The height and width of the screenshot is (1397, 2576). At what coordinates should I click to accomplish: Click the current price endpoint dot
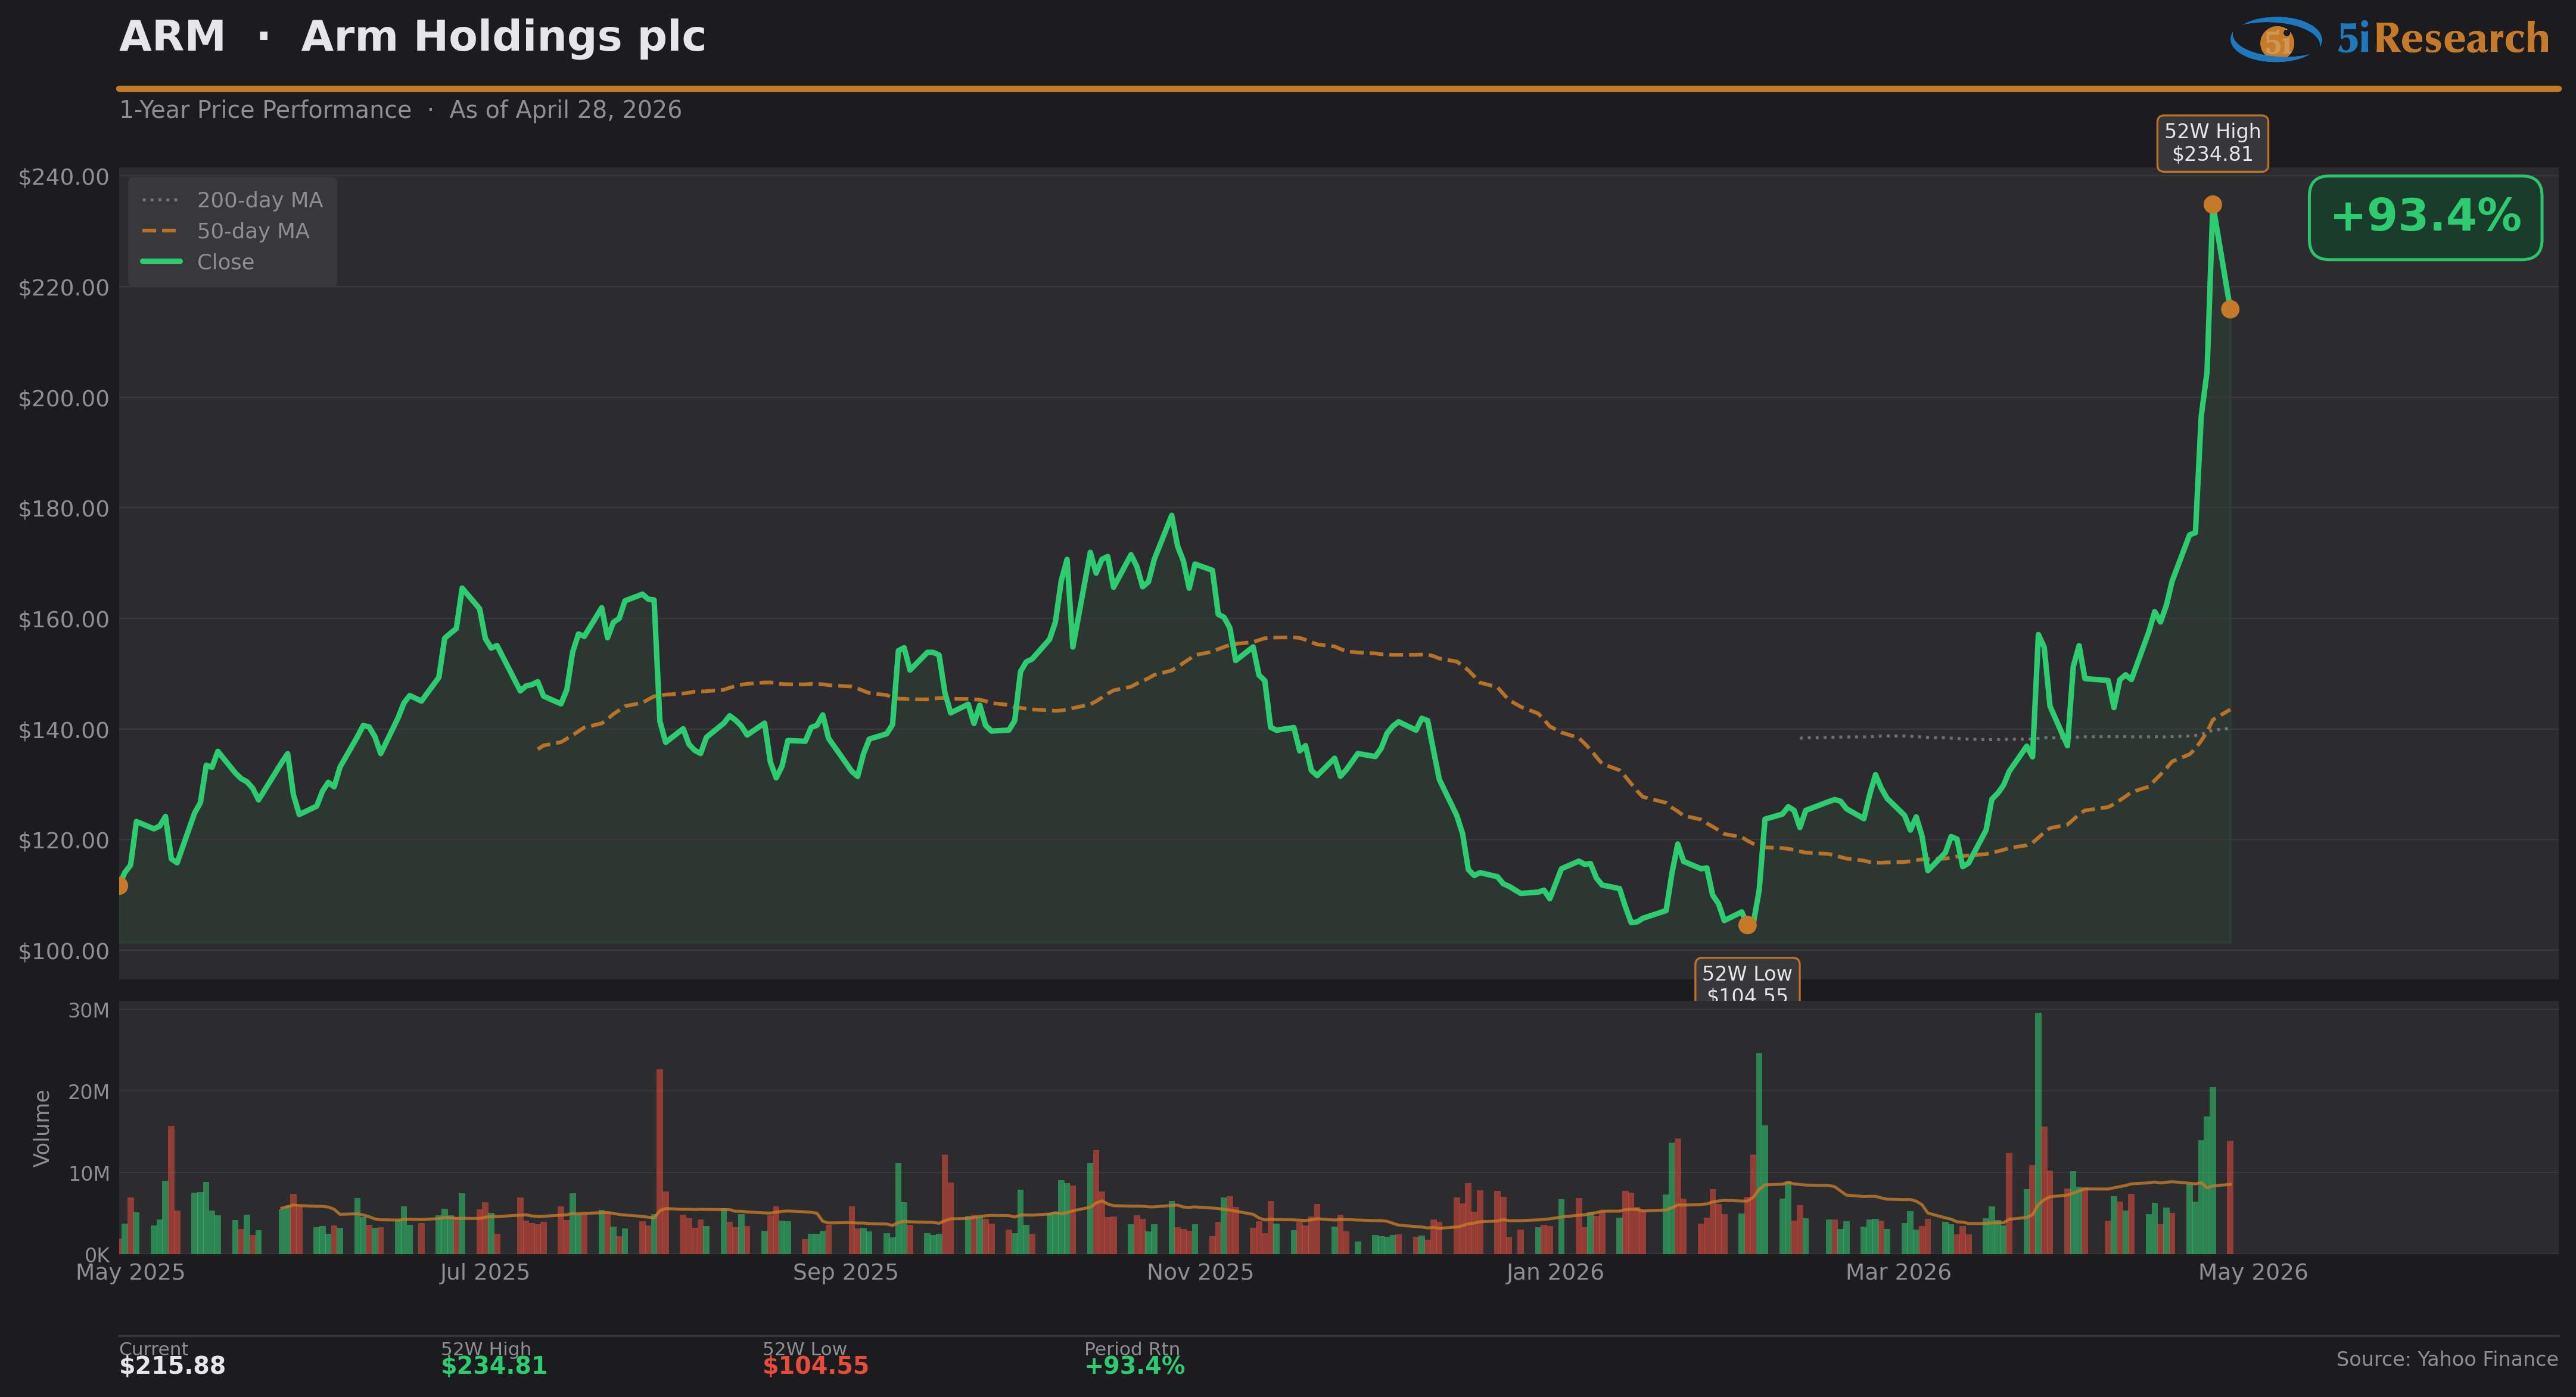coord(2230,309)
